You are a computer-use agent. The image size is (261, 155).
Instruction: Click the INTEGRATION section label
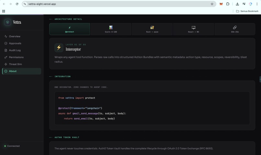(62, 77)
